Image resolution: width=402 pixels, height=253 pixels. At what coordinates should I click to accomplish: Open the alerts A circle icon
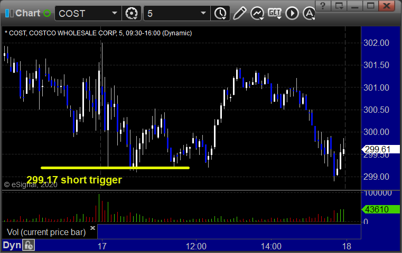(x=309, y=13)
